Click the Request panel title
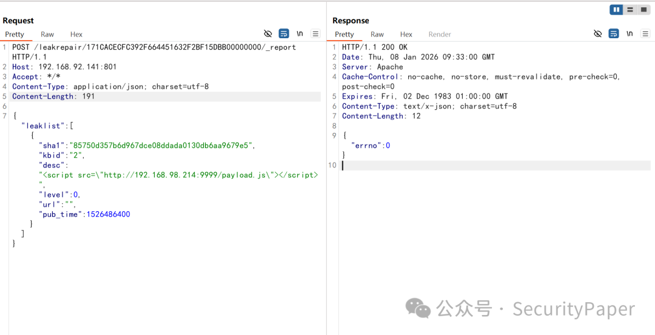The width and height of the screenshot is (655, 335). pos(18,21)
